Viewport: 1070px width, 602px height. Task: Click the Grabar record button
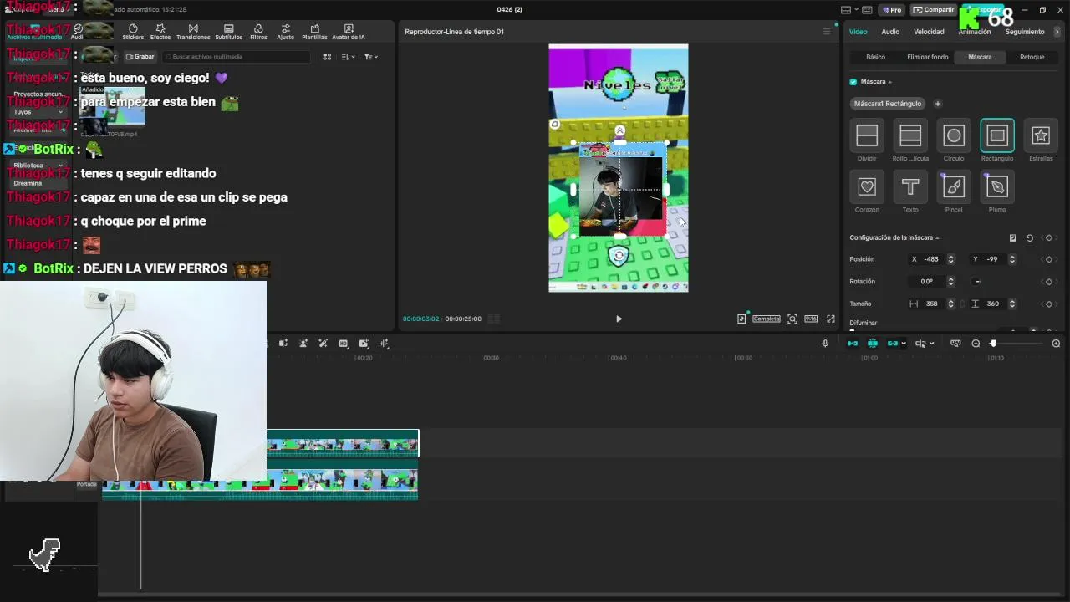coord(140,57)
